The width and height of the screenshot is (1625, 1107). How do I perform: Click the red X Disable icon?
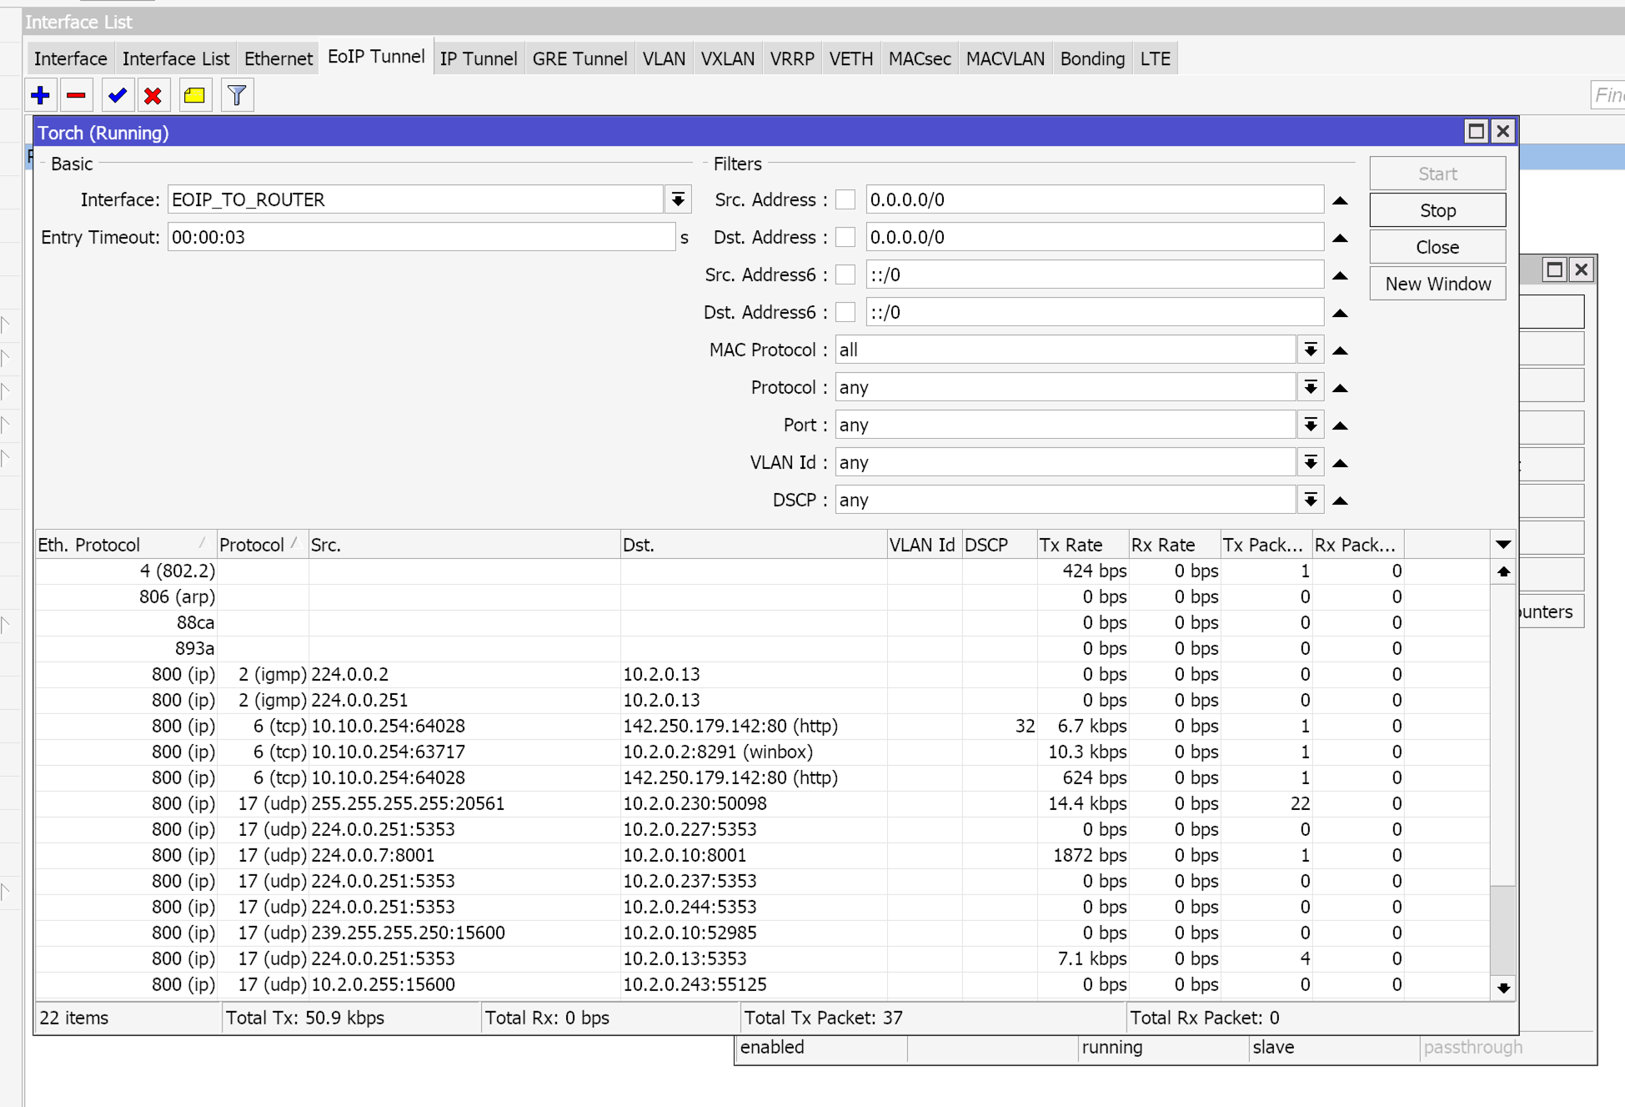click(153, 96)
